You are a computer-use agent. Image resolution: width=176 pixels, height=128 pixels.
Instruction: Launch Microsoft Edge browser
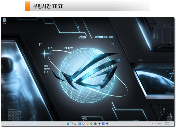click(92, 124)
